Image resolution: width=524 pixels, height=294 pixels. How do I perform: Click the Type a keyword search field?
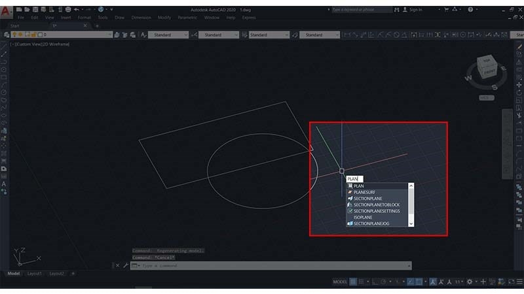(x=362, y=10)
